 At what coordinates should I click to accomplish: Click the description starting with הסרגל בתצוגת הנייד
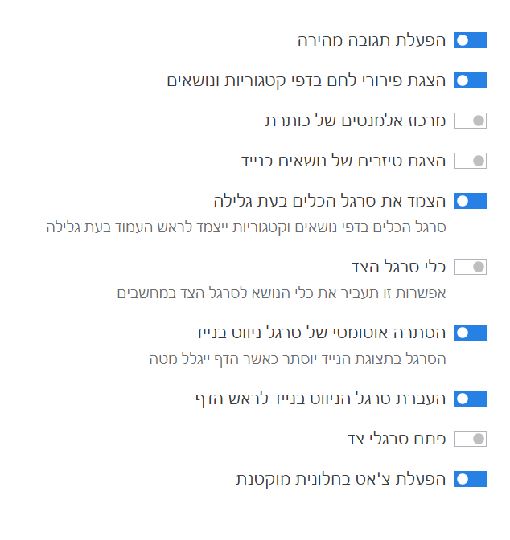298,358
